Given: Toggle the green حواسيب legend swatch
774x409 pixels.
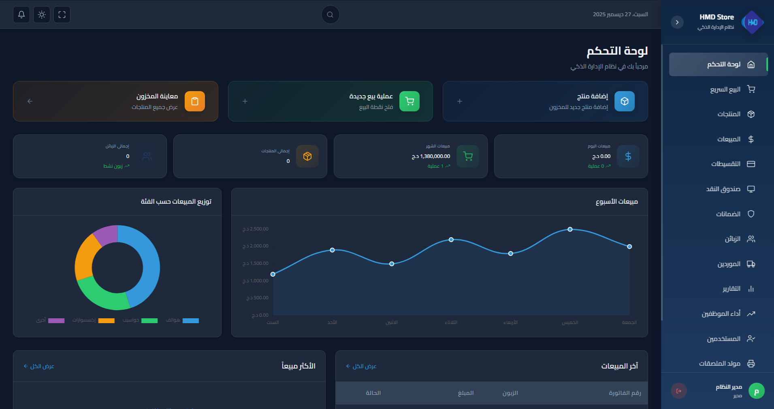Looking at the screenshot, I should [x=149, y=321].
